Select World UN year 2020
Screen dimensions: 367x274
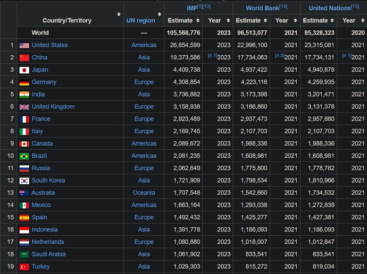(x=358, y=33)
